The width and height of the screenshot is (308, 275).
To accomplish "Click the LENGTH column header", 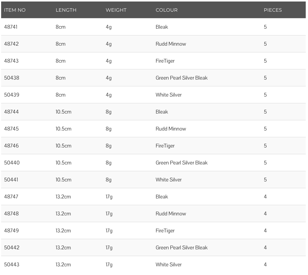I will (66, 10).
